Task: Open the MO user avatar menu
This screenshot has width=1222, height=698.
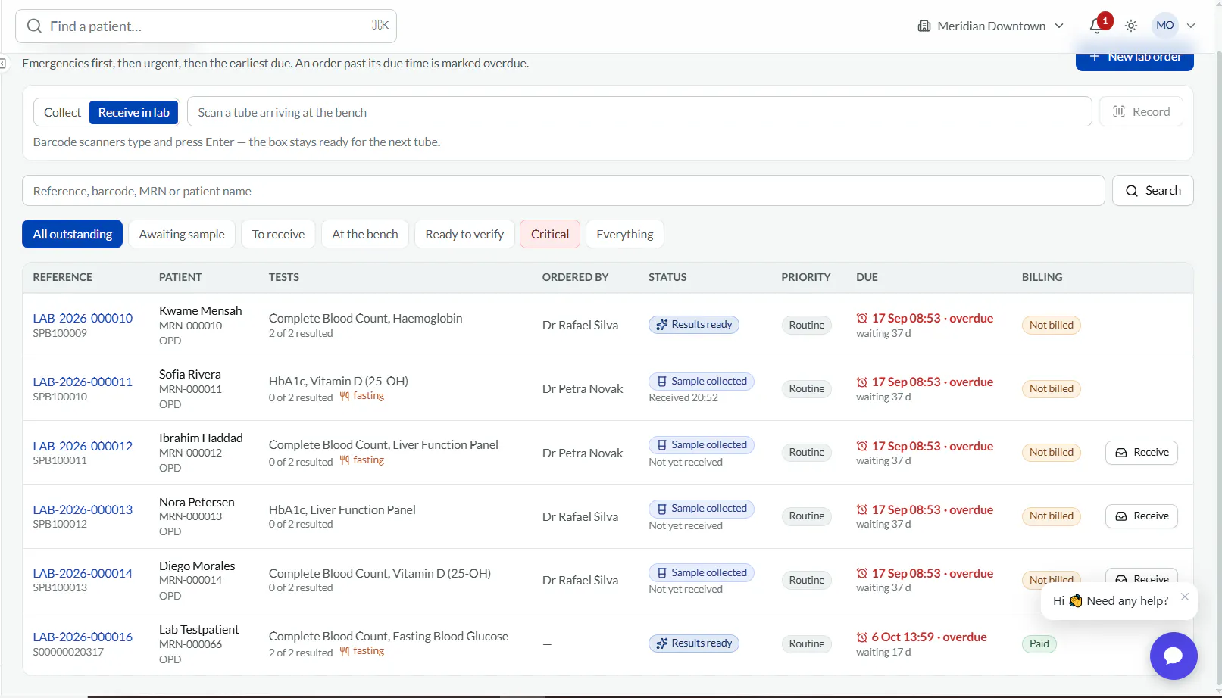Action: pos(1164,26)
